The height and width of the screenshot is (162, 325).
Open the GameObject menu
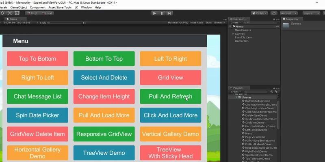(19, 7)
